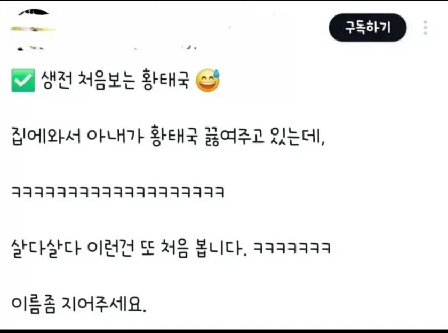The image size is (448, 333).
Task: Click the sweating laughing face emoji
Action: click(x=208, y=81)
